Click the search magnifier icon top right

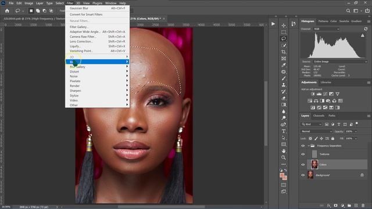point(348,10)
